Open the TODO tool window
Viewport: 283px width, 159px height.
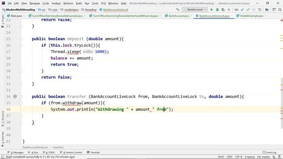tap(49, 152)
